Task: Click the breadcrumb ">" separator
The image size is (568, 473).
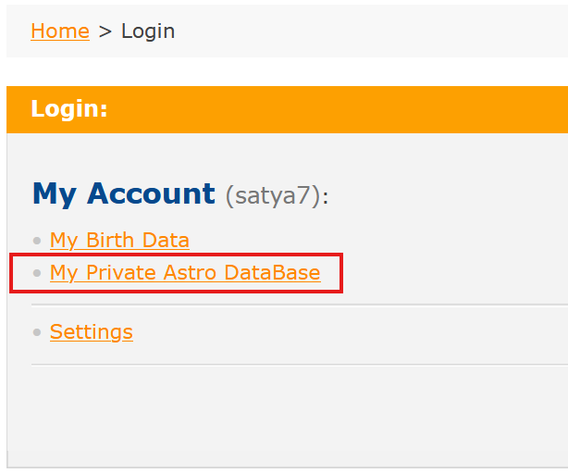Action: [x=105, y=31]
